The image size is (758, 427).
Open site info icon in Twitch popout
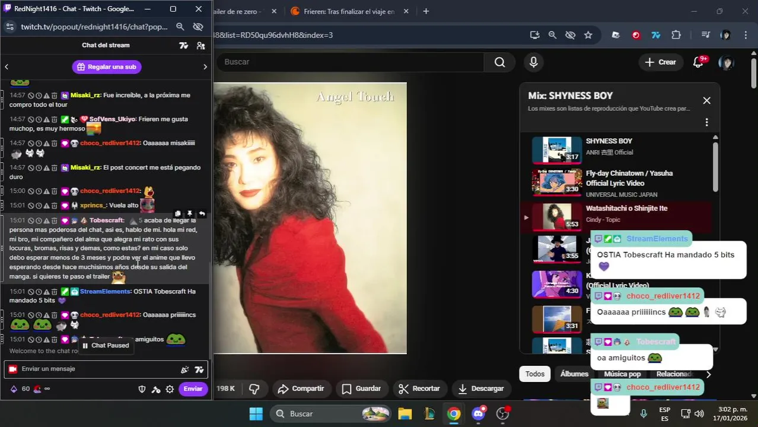[9, 27]
